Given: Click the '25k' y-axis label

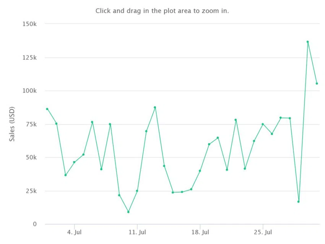Looking at the screenshot, I should tap(31, 191).
